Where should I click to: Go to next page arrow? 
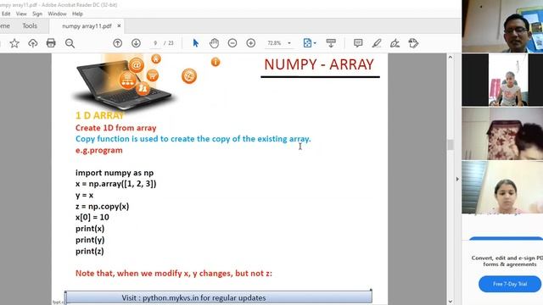[136, 43]
